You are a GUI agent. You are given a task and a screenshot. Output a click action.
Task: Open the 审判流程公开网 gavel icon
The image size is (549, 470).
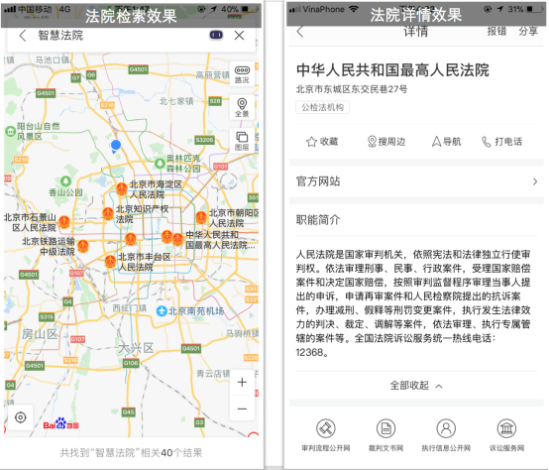[326, 428]
